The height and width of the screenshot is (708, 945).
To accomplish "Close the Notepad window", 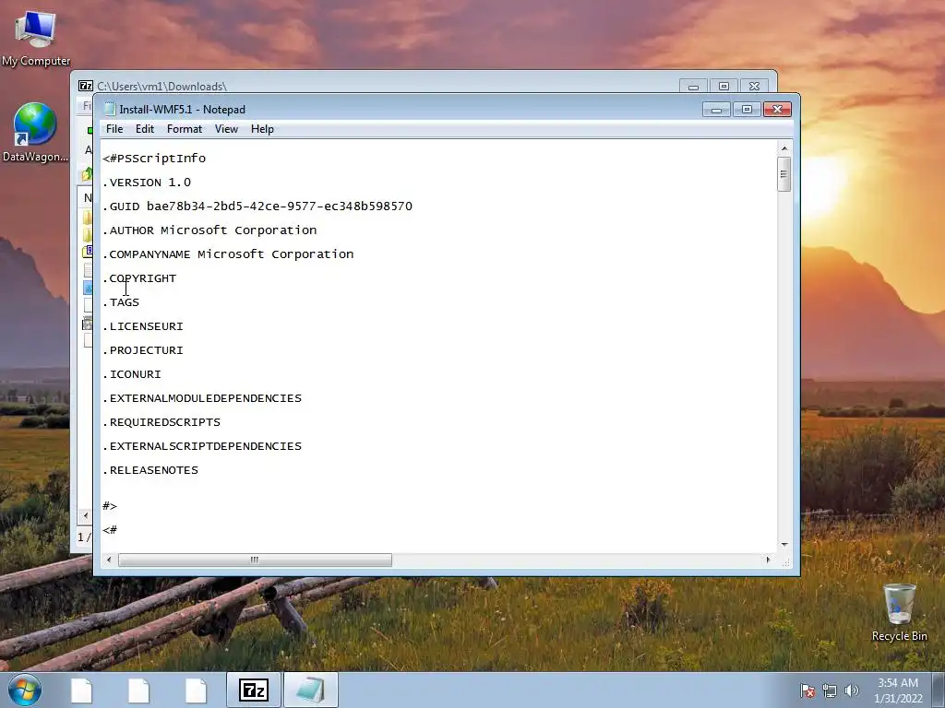I will [x=777, y=110].
